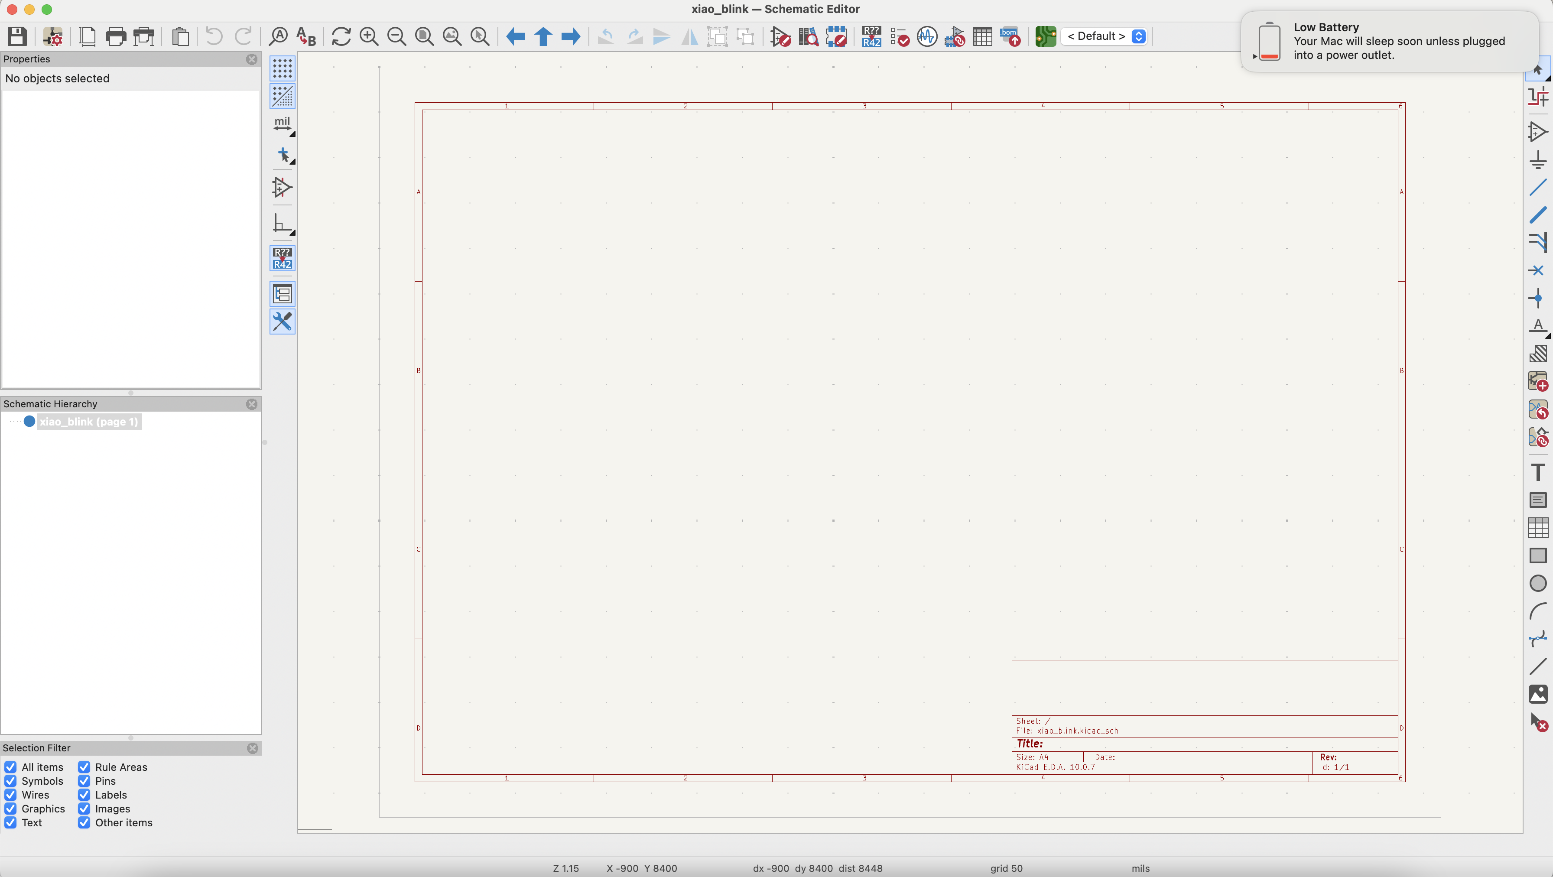Open the Find tool
The height and width of the screenshot is (877, 1553).
point(279,36)
